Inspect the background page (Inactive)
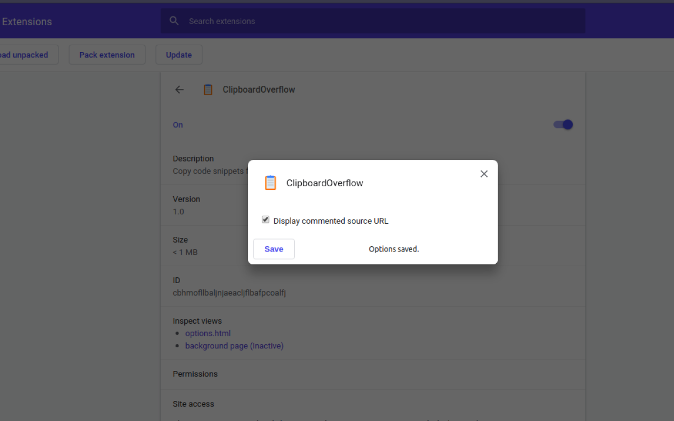Viewport: 674px width, 421px height. (234, 346)
